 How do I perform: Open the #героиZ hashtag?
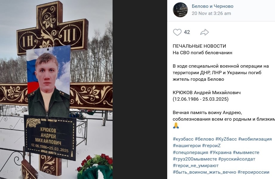click(211, 146)
